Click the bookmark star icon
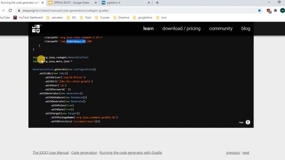Image resolution: width=285 pixels, height=160 pixels. tap(259, 11)
